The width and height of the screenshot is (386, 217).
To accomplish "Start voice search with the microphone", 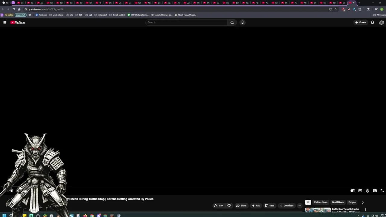I will click(x=242, y=22).
